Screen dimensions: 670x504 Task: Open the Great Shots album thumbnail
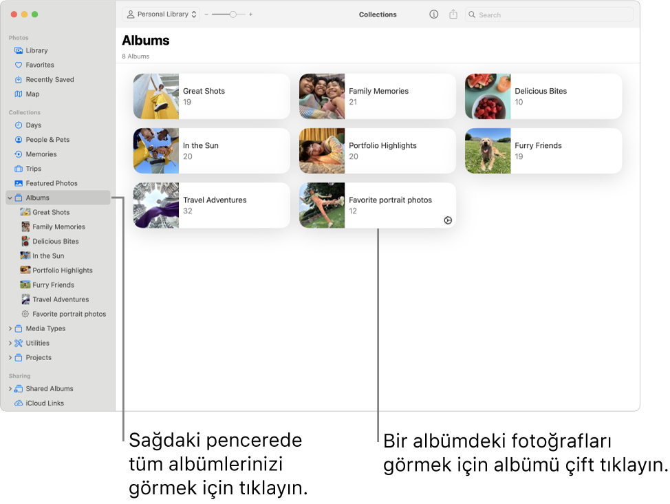(x=156, y=96)
